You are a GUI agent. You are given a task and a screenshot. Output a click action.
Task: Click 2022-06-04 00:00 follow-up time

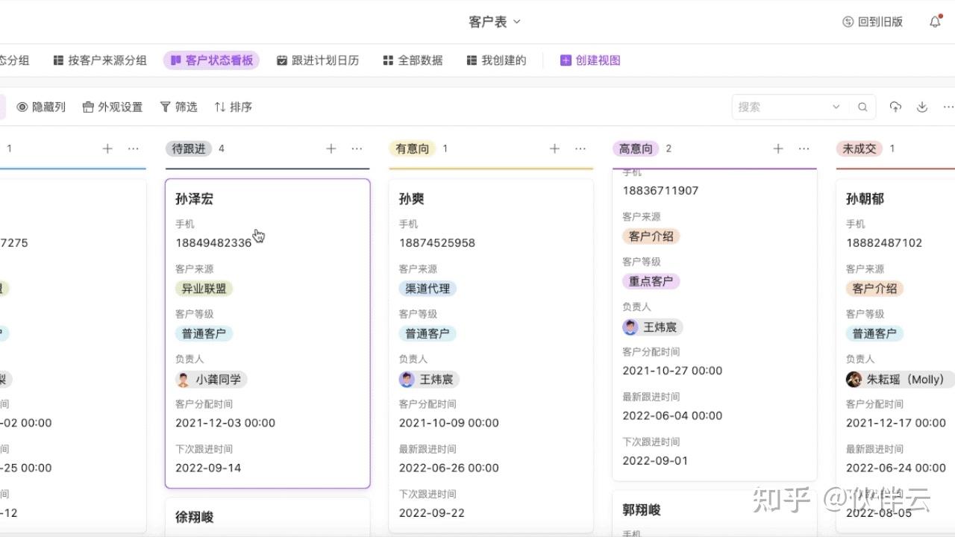[673, 415]
